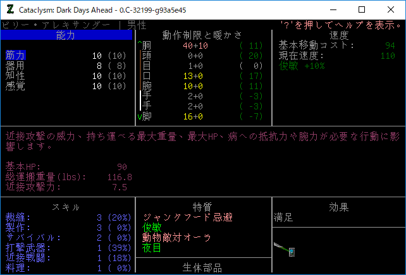Select the 知性 stat row
The image size is (406, 275).
click(15, 75)
